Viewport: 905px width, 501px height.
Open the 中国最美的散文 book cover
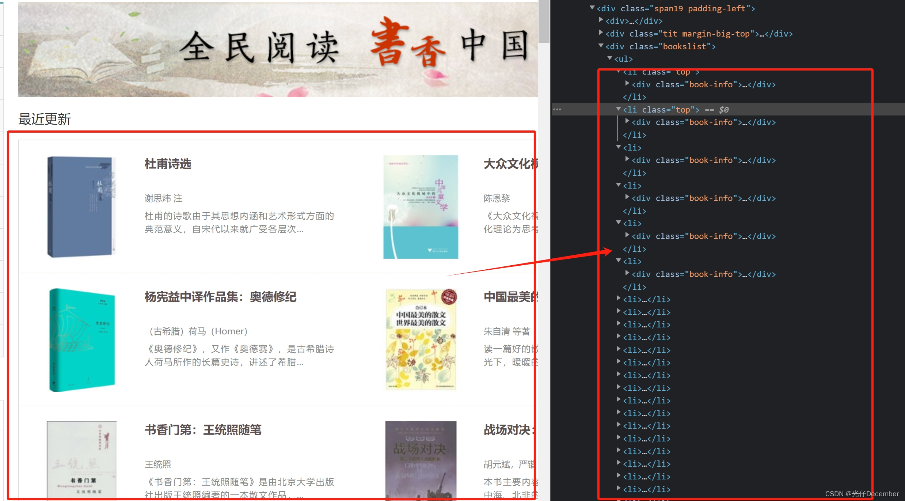pos(421,340)
